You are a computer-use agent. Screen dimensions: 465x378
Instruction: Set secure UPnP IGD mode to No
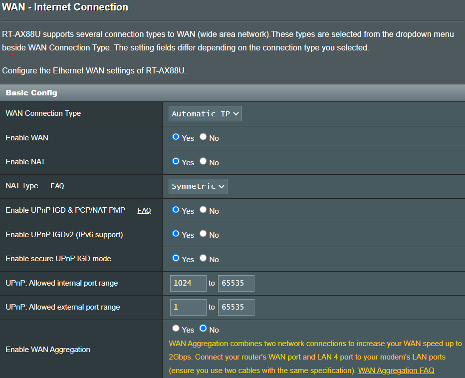(203, 258)
